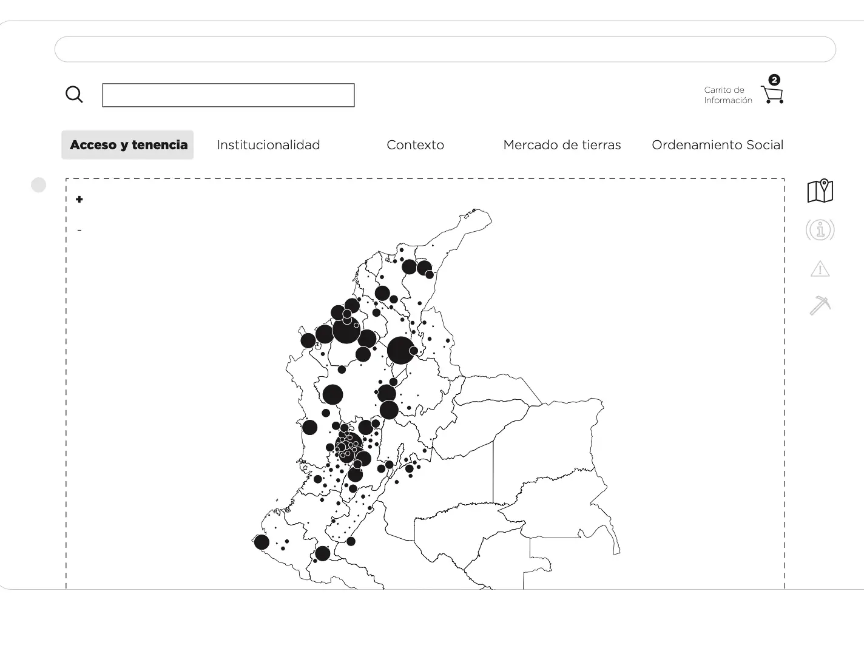Click the browser address bar
The height and width of the screenshot is (648, 864).
pyautogui.click(x=445, y=49)
